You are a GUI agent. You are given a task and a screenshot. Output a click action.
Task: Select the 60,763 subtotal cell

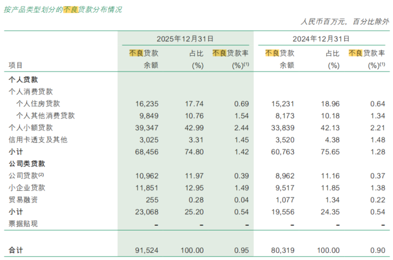pyautogui.click(x=283, y=152)
